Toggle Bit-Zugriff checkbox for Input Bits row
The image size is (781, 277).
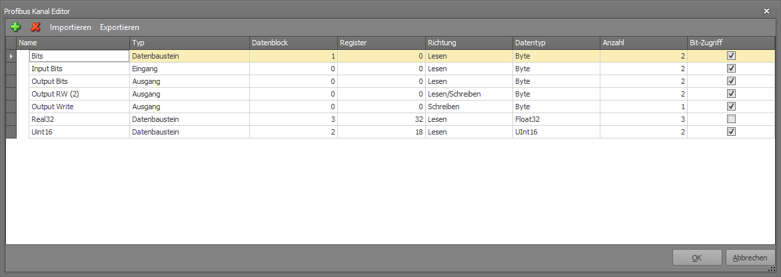pos(731,69)
